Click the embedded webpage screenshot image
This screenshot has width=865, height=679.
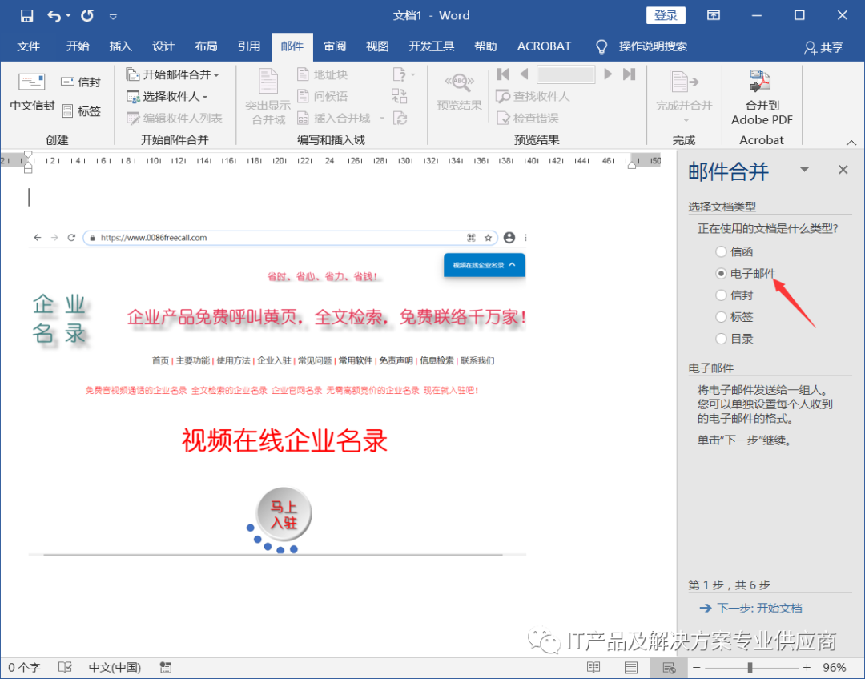click(x=277, y=392)
